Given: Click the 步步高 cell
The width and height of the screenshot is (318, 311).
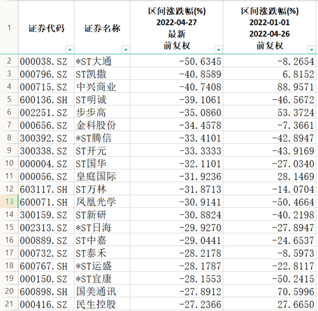Looking at the screenshot, I should tap(102, 112).
